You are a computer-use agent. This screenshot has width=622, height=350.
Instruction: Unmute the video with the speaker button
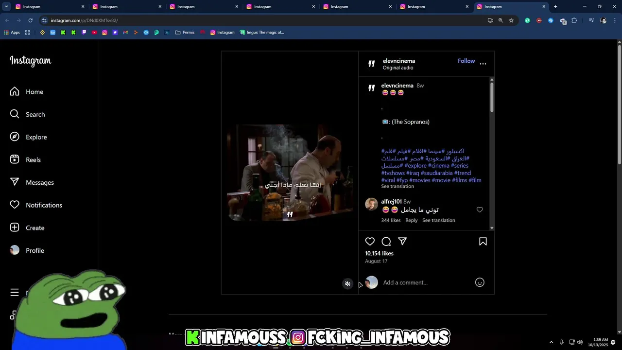pos(347,284)
